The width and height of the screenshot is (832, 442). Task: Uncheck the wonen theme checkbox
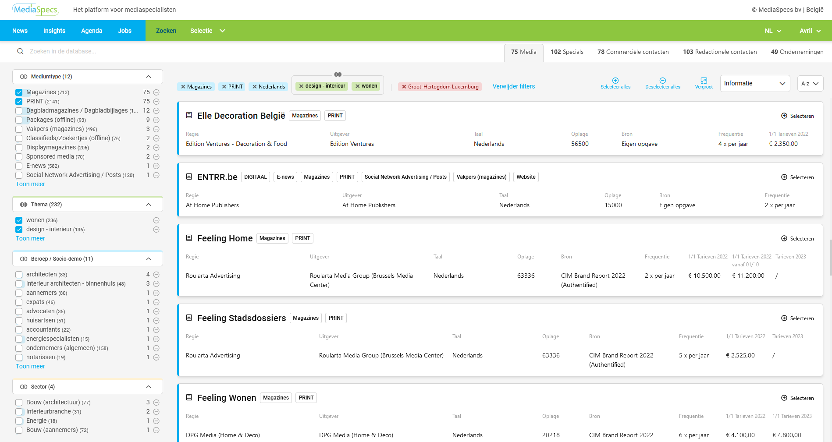[19, 220]
